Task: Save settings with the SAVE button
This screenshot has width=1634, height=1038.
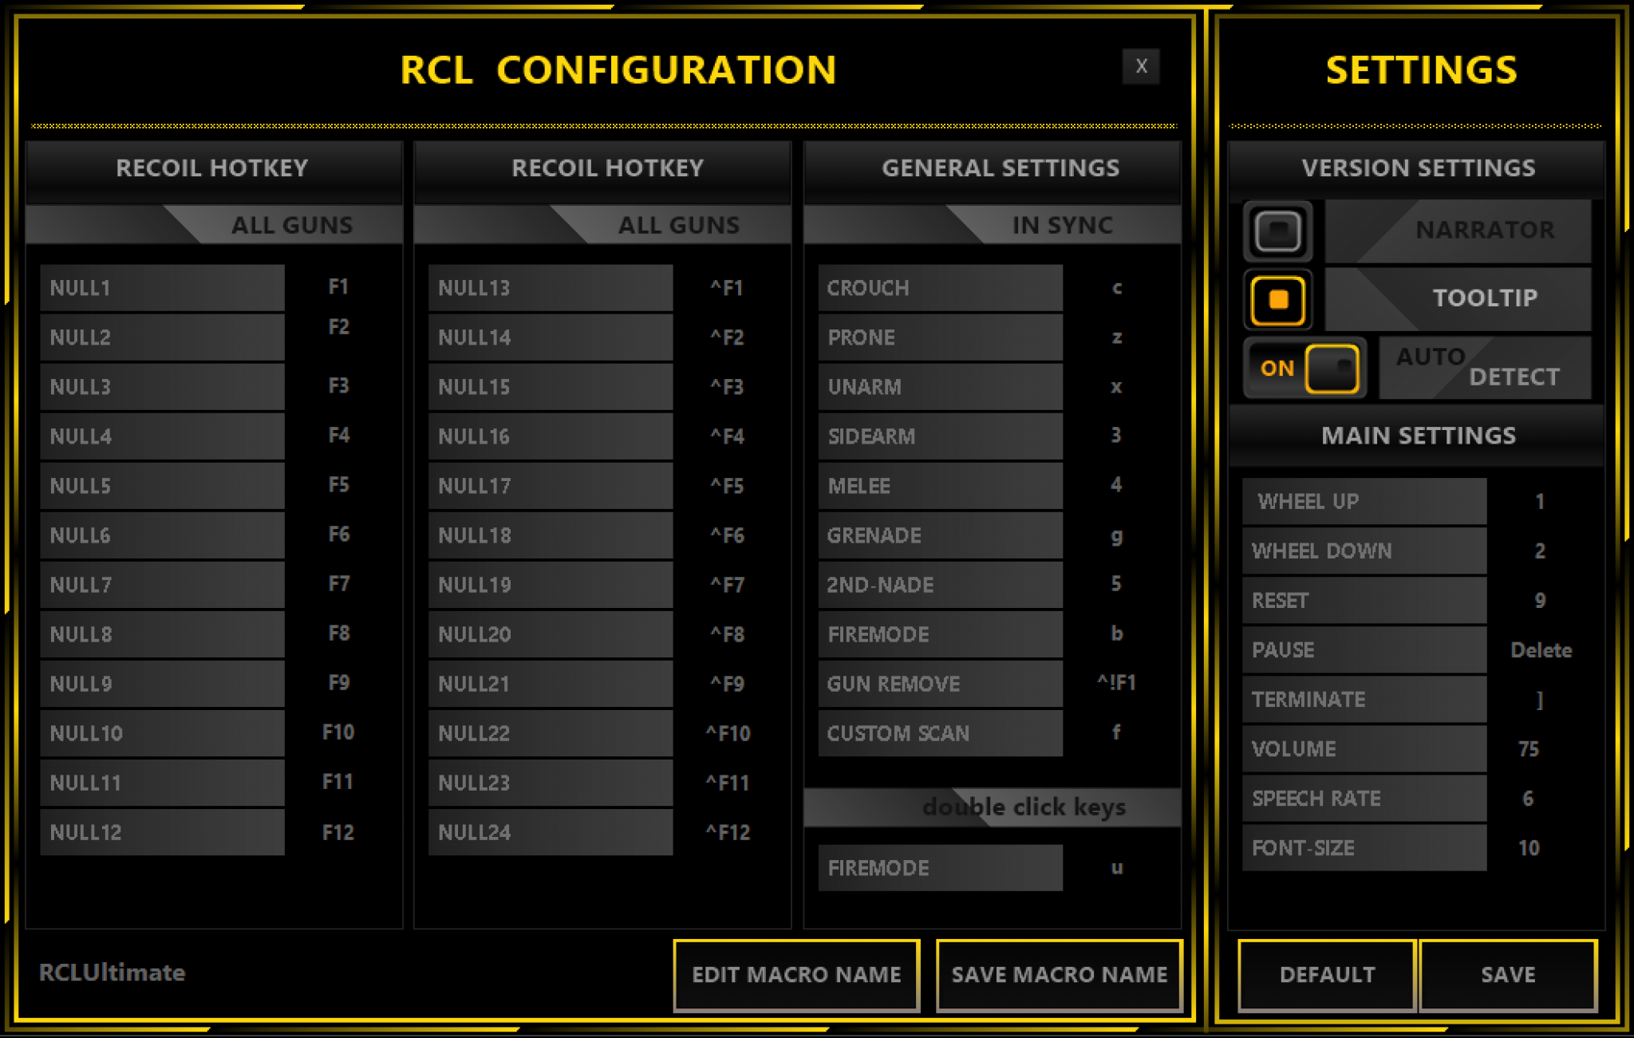Action: point(1507,975)
